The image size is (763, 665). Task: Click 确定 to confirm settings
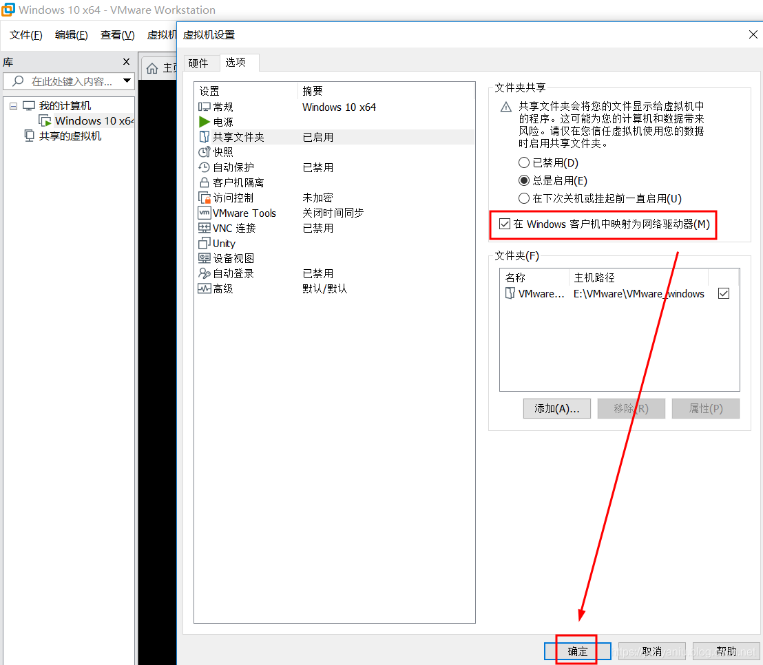[x=577, y=651]
